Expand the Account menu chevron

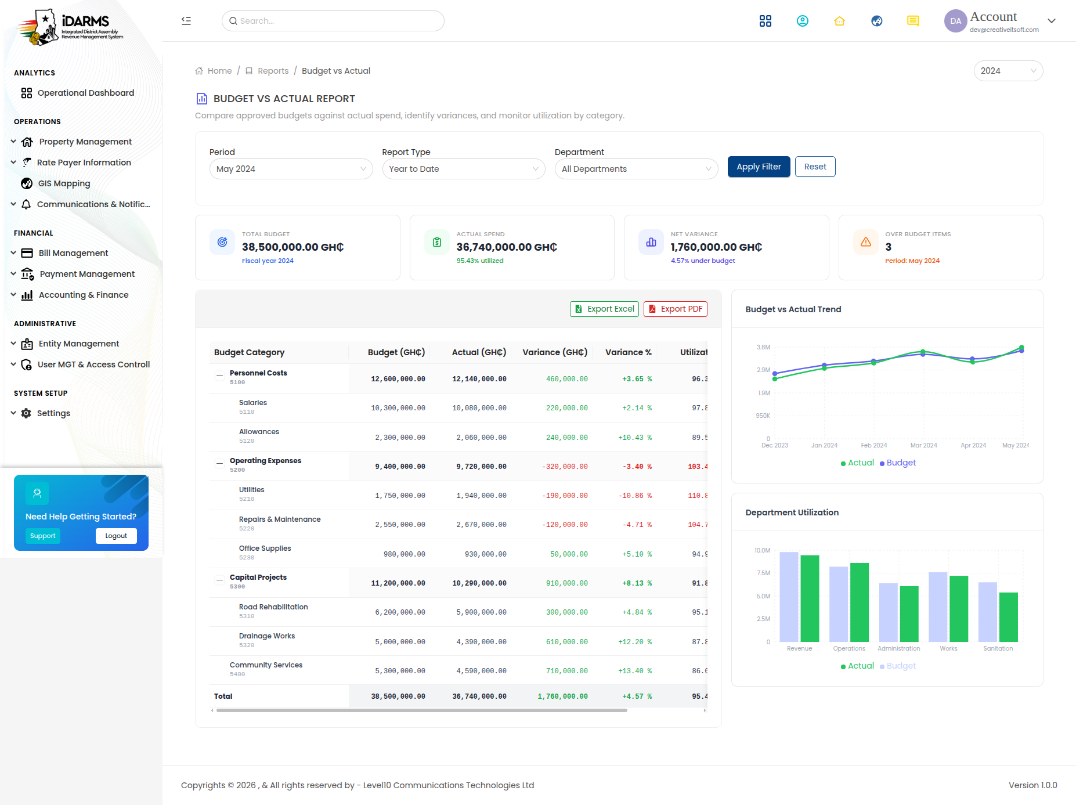[x=1052, y=21]
